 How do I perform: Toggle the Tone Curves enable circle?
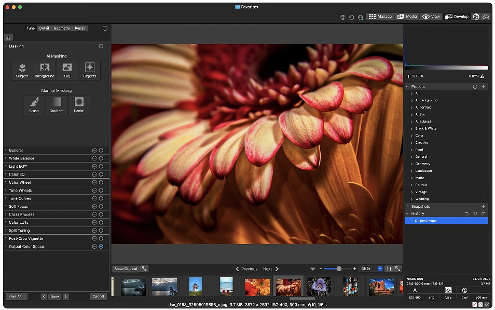pos(101,198)
